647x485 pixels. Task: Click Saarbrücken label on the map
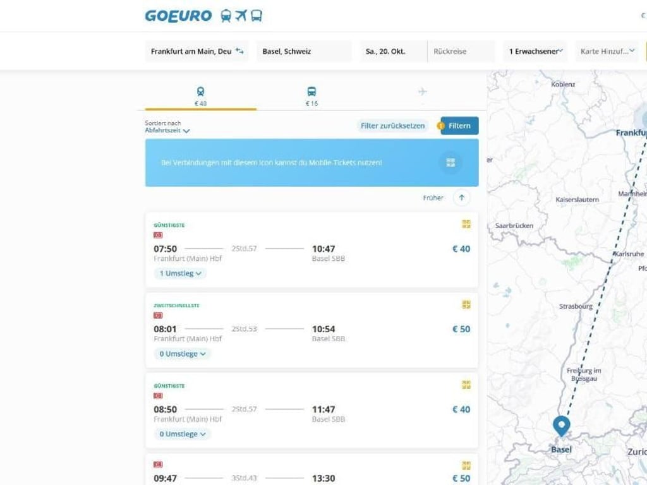514,225
